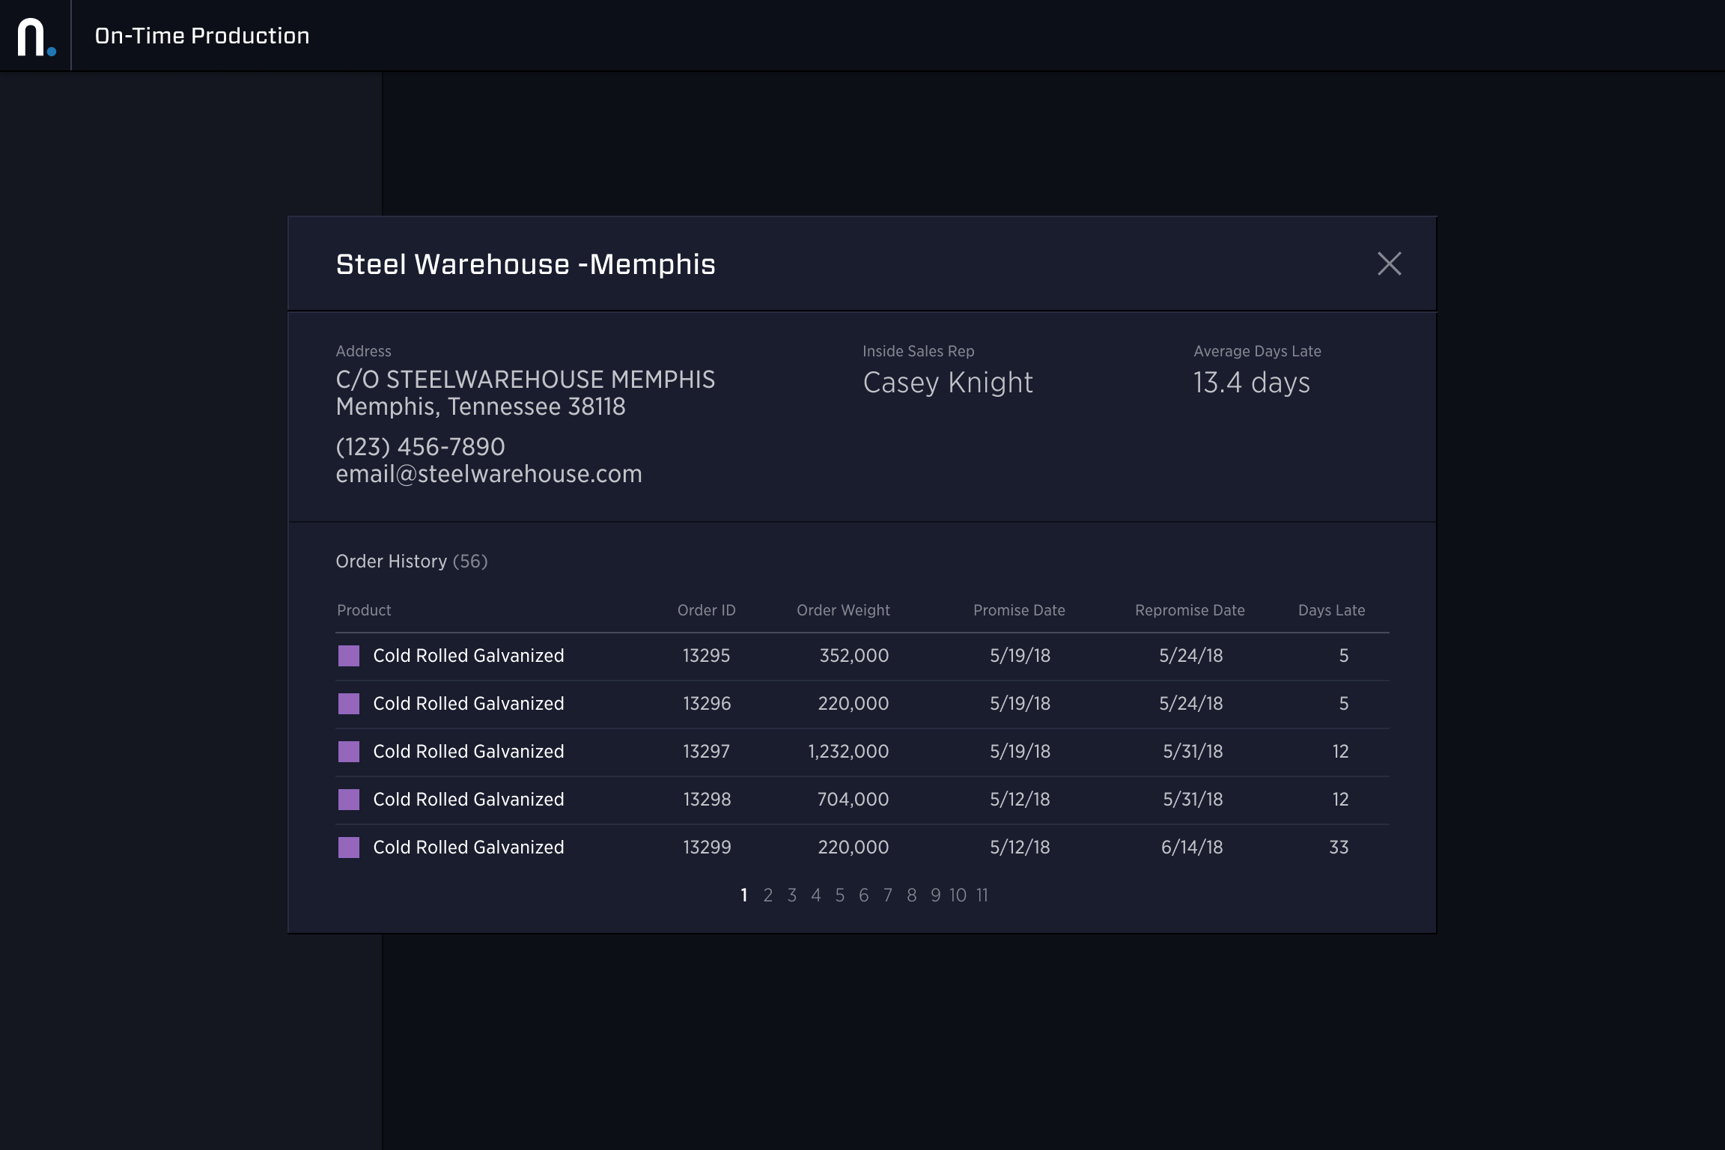The width and height of the screenshot is (1725, 1150).
Task: Click order ID 13297
Action: [x=706, y=752]
